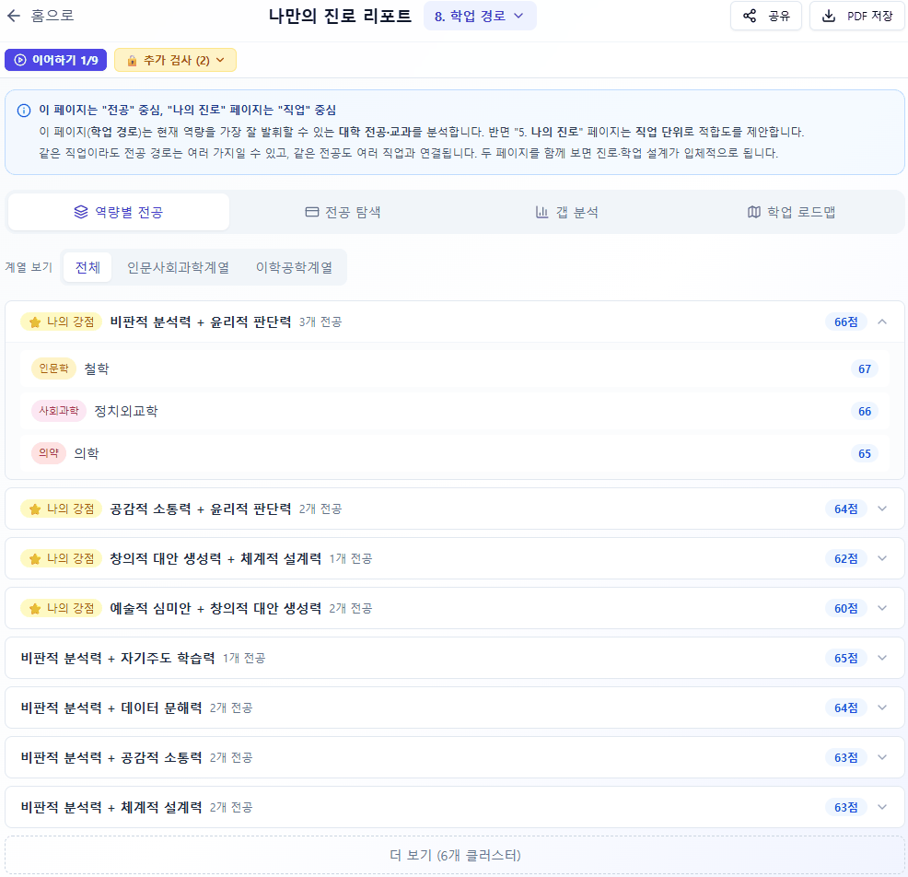Click the 65점 score badge
Screen dimensions: 908x877
[846, 658]
